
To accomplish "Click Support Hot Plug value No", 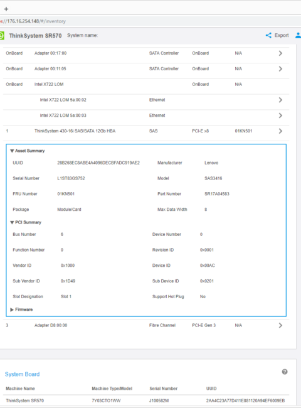I will 203,297.
